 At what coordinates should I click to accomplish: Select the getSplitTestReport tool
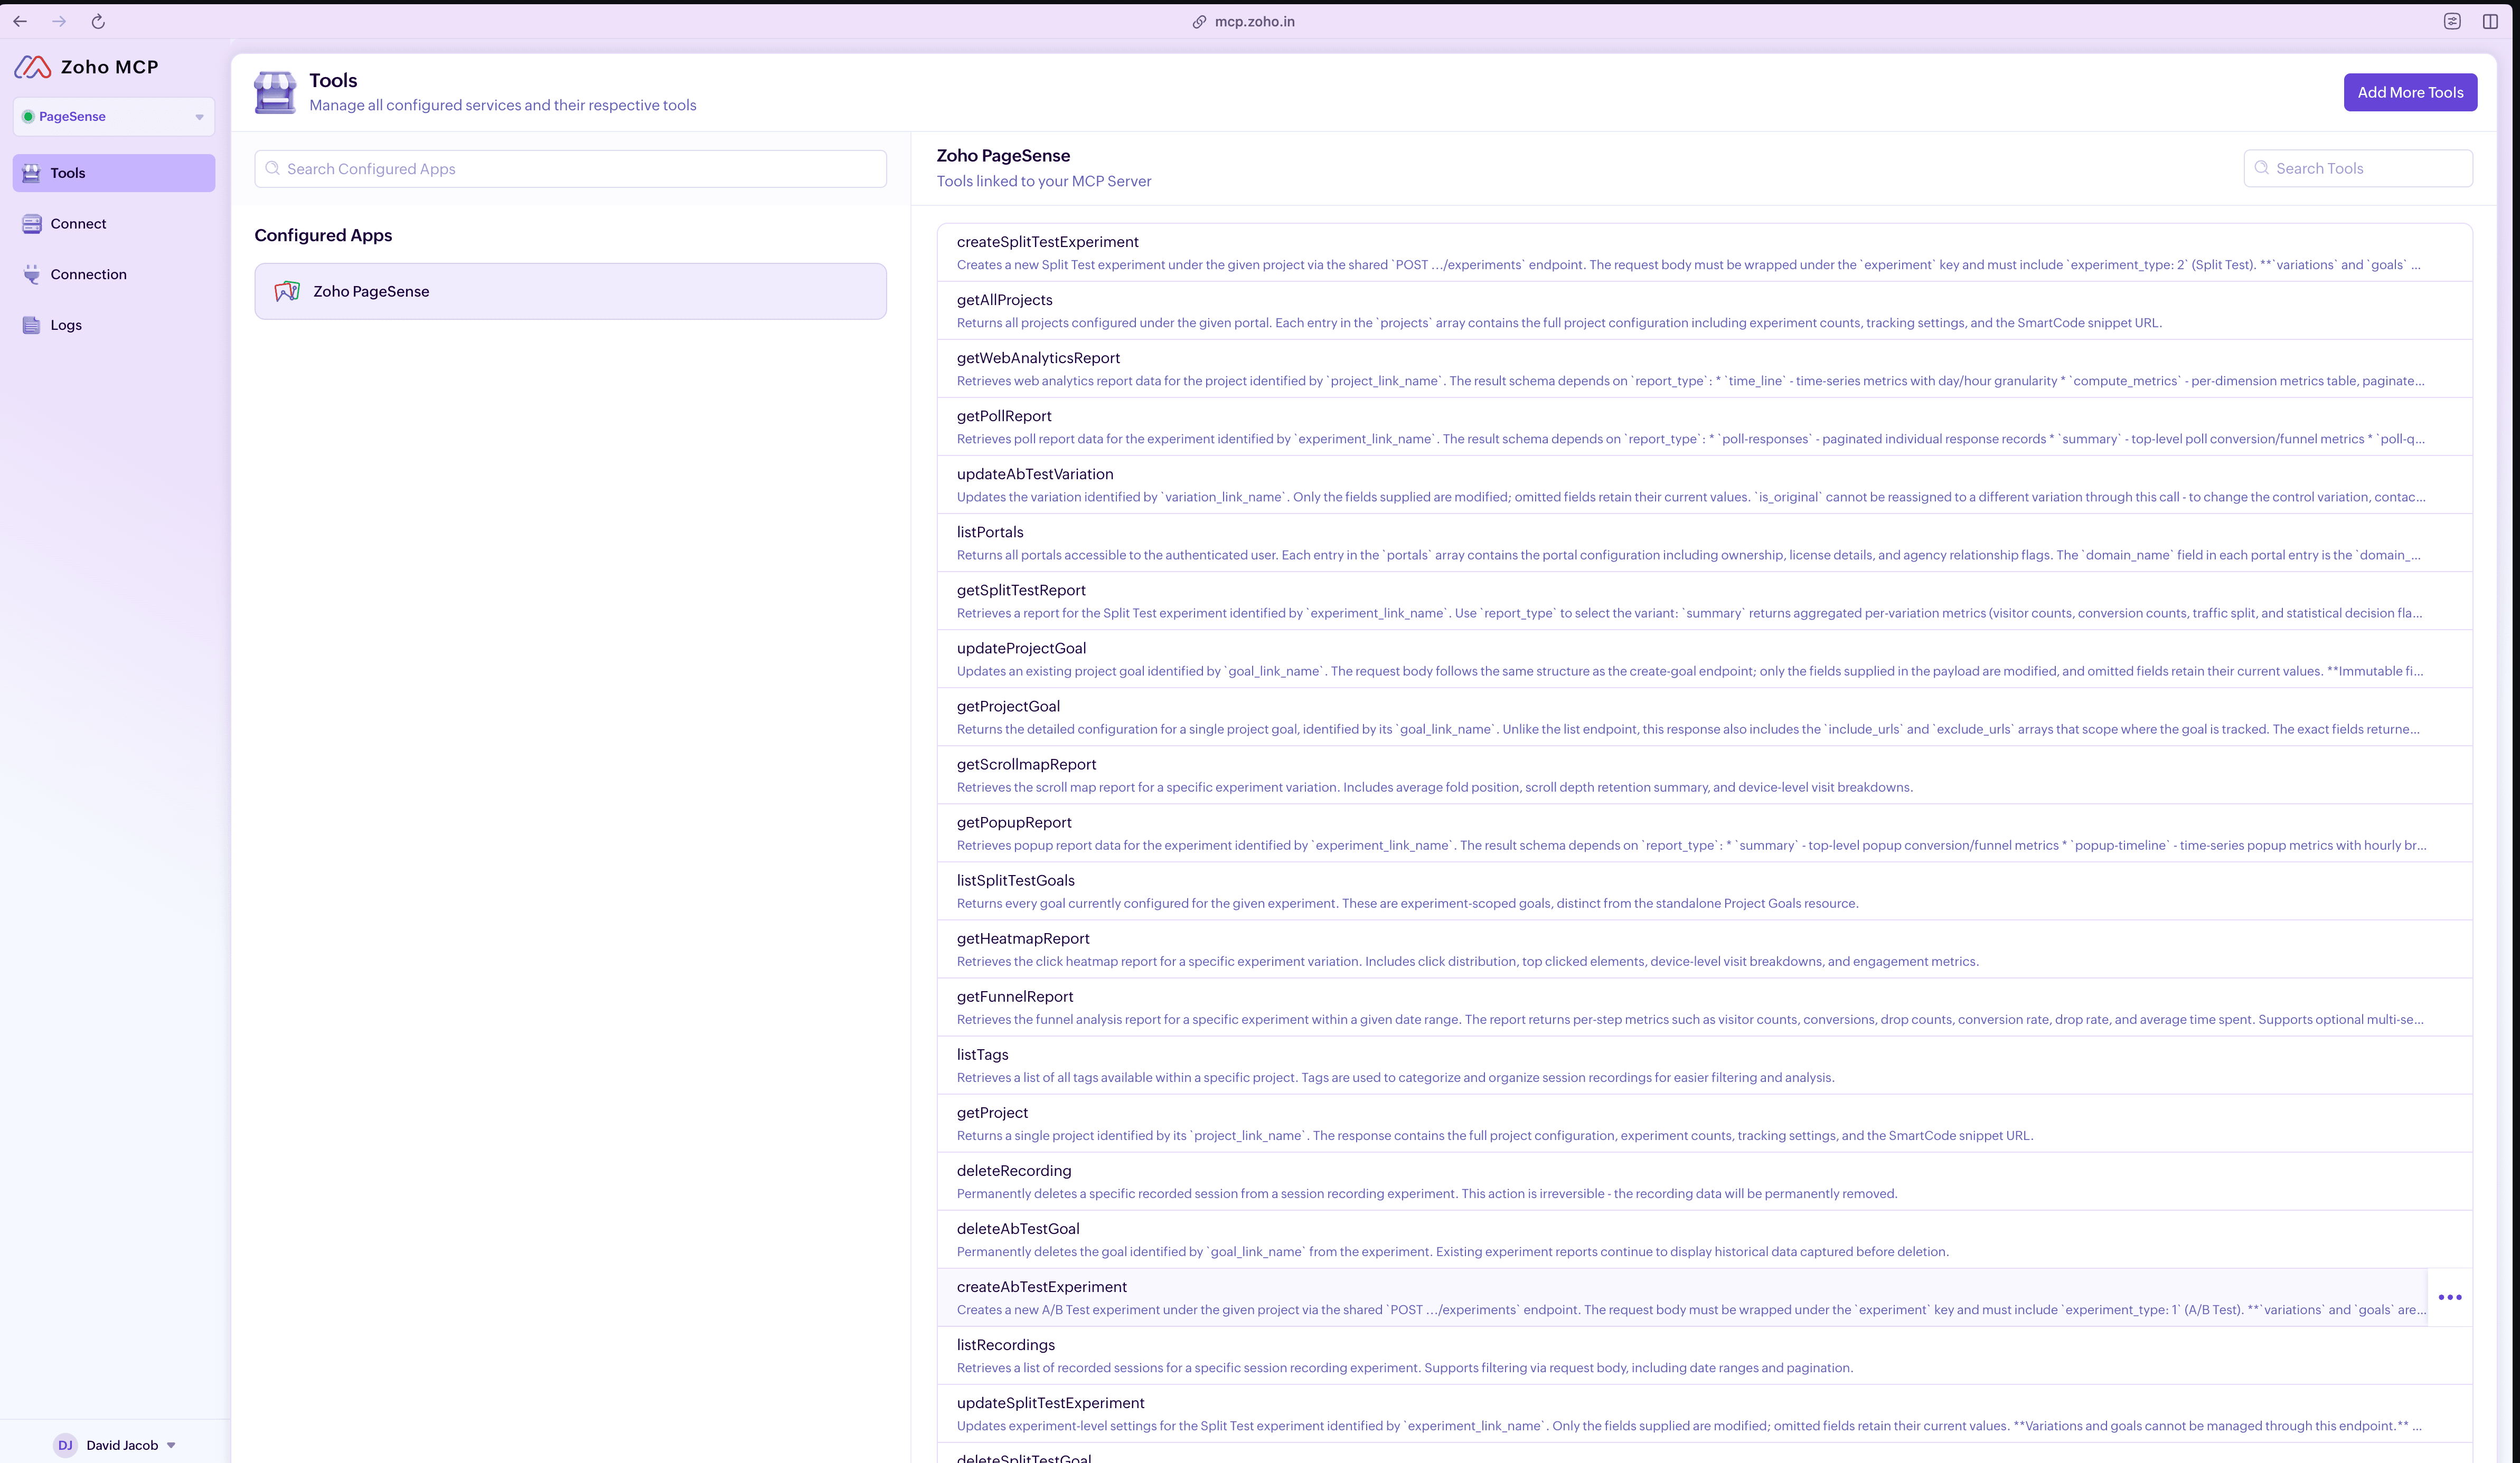point(1704,601)
